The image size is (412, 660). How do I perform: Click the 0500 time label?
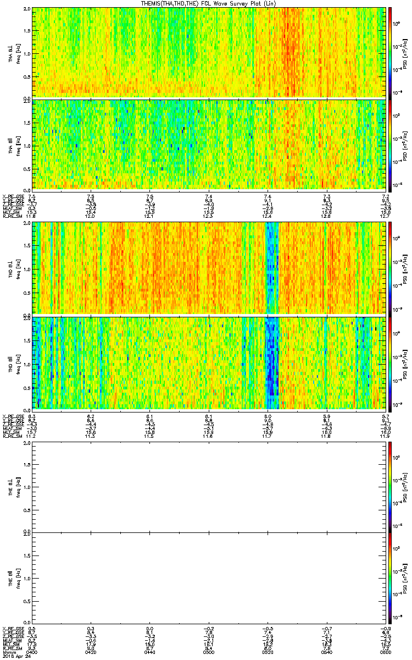tap(209, 652)
